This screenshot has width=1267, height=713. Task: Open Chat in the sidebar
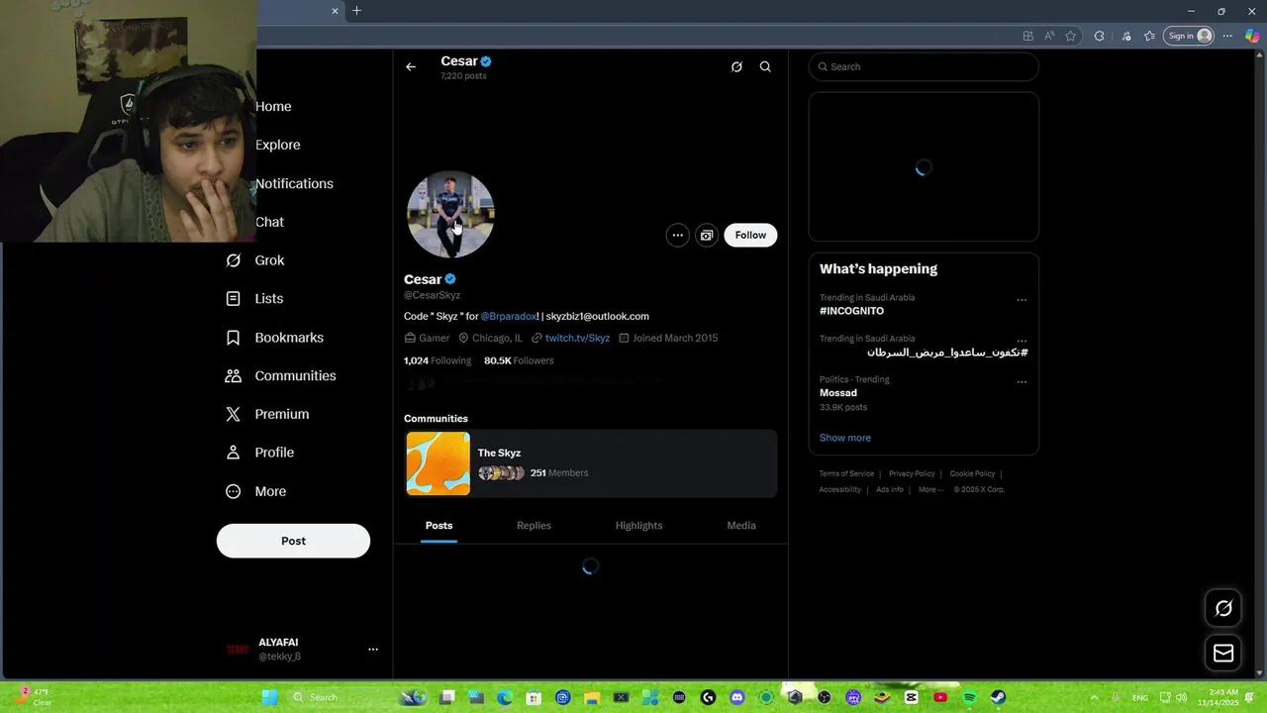click(x=269, y=222)
